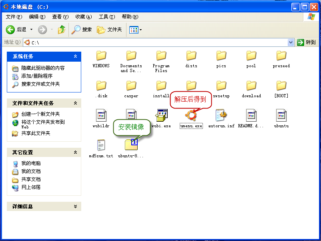Select the wubi.exe installer icon
This screenshot has height=241, width=321.
161,115
